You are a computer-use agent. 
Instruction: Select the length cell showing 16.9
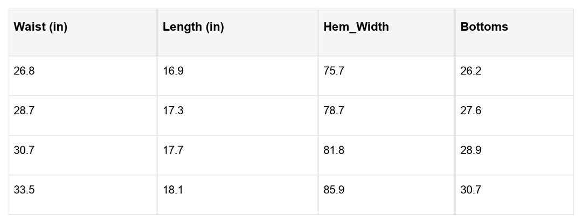173,71
